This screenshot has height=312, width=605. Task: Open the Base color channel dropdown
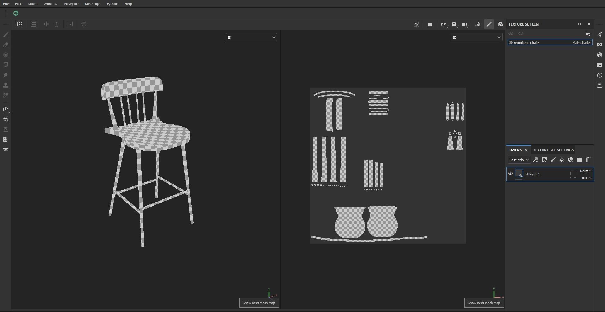pos(519,160)
